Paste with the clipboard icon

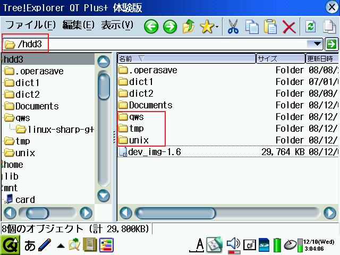click(x=270, y=27)
